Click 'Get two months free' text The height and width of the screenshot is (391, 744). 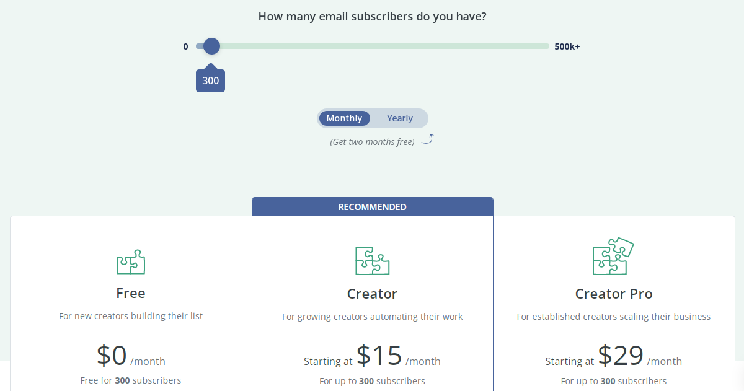tap(372, 142)
